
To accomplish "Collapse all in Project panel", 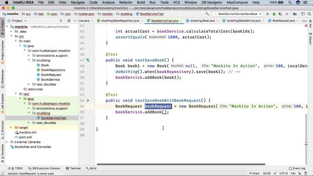I will (61, 21).
